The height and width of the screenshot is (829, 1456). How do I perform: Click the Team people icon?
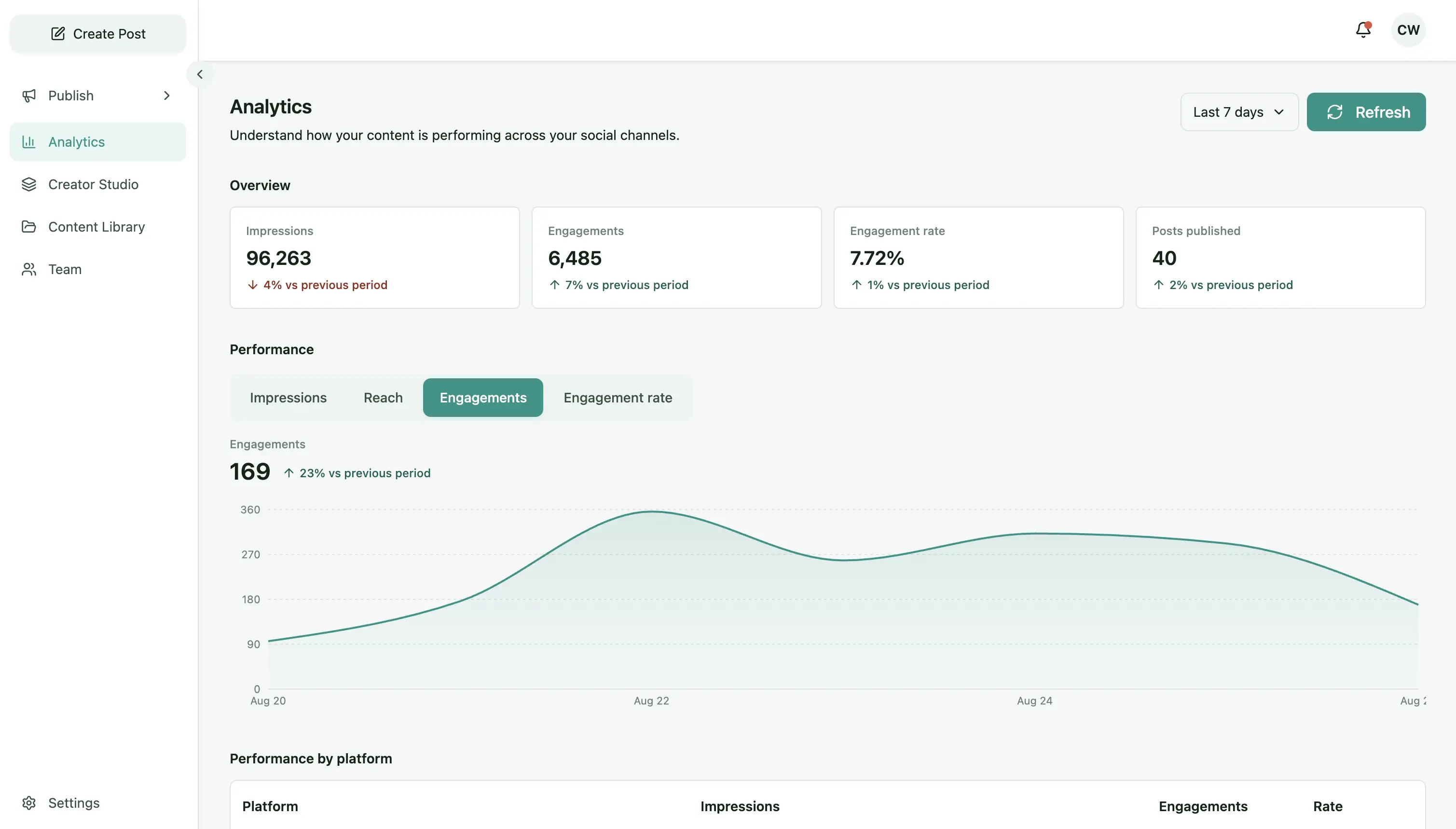(x=29, y=269)
